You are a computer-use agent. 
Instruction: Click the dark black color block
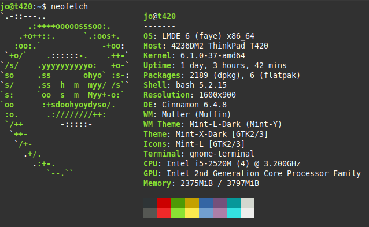click(x=150, y=203)
